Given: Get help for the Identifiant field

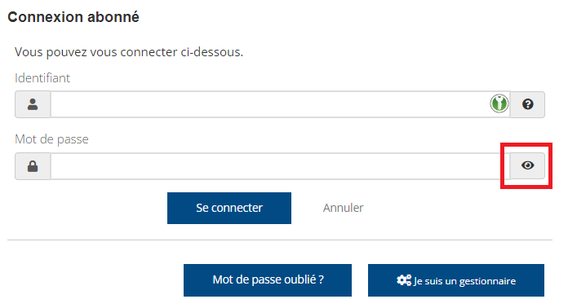Looking at the screenshot, I should click(527, 104).
